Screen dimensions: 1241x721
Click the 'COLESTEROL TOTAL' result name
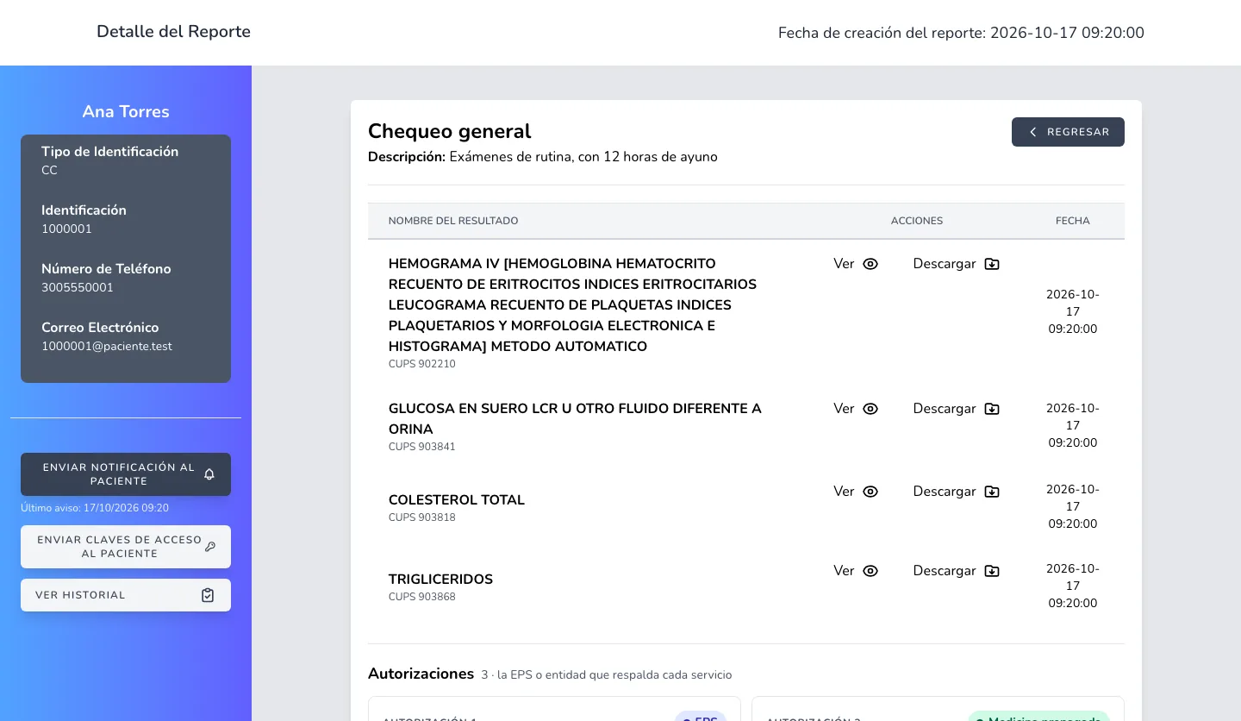457,500
